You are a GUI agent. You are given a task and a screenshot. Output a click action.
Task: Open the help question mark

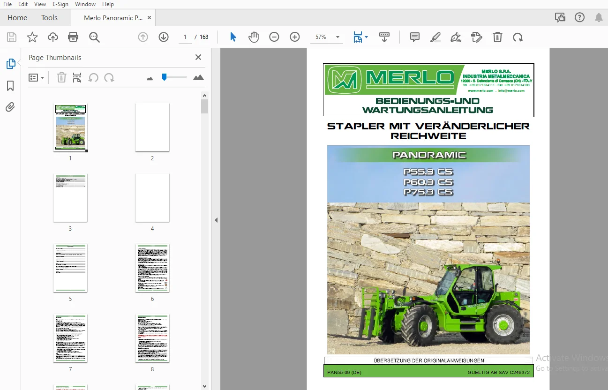pyautogui.click(x=579, y=17)
